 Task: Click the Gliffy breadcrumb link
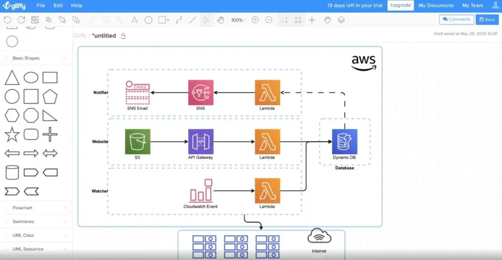click(x=80, y=35)
